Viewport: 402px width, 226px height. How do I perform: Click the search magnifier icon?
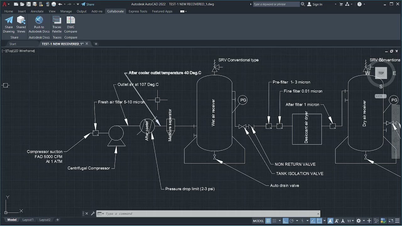(x=303, y=4)
